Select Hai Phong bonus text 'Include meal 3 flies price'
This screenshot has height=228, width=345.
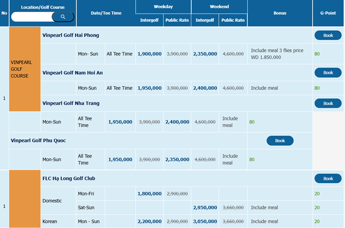277,50
